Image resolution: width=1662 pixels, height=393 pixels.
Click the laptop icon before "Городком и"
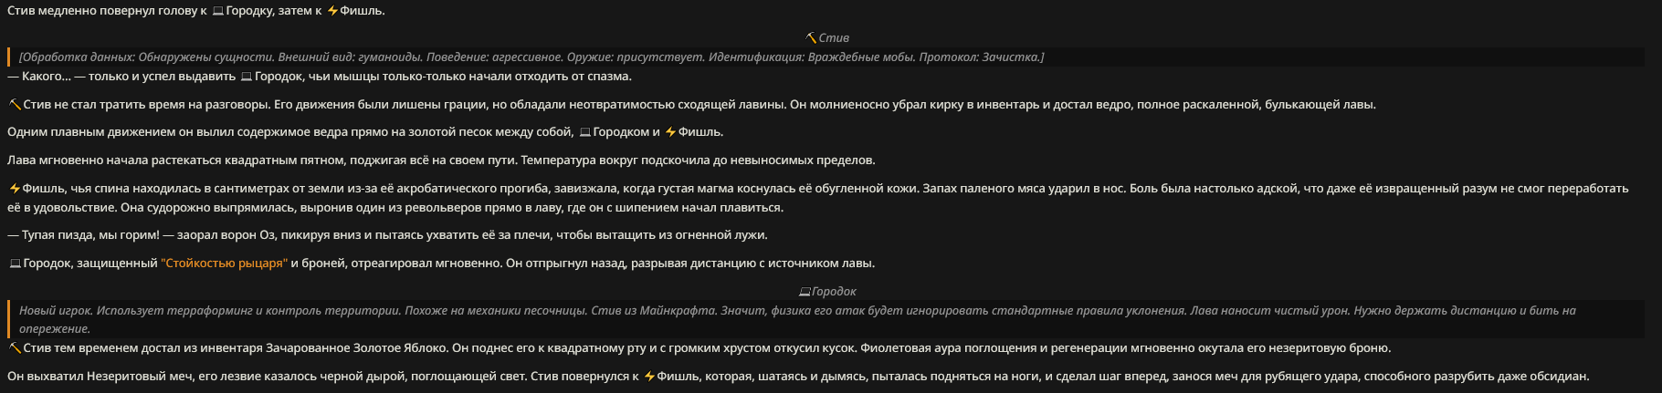[x=584, y=132]
